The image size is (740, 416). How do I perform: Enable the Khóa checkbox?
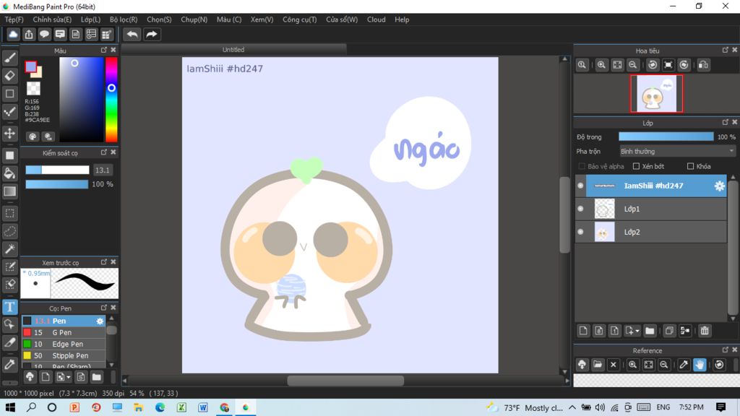click(x=690, y=167)
